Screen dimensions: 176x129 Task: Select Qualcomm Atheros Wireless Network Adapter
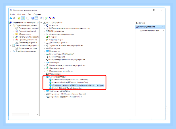[78, 85]
